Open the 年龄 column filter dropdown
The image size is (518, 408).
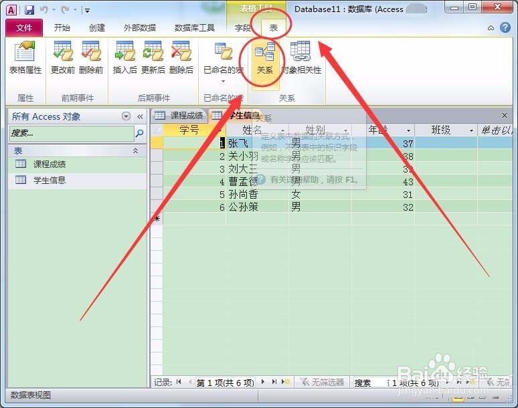(x=408, y=130)
